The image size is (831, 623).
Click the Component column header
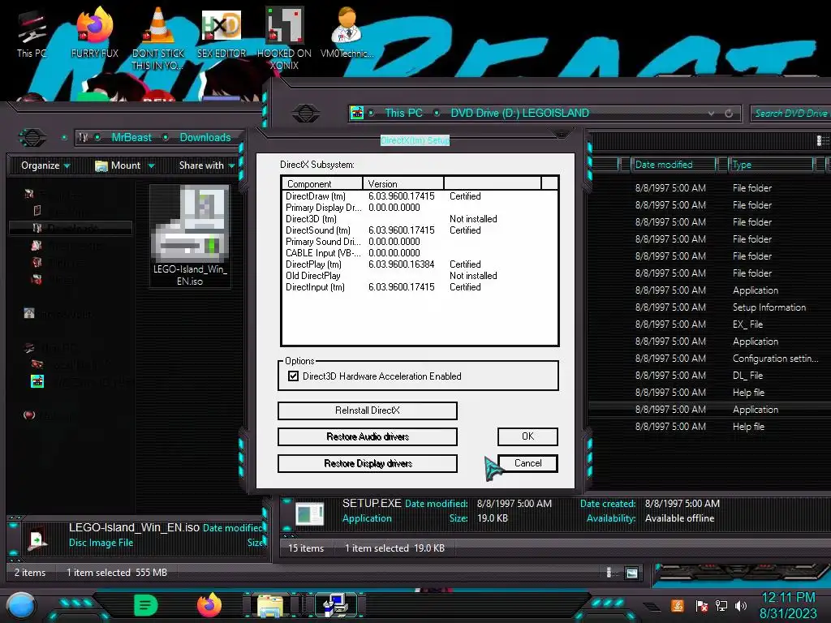[322, 184]
